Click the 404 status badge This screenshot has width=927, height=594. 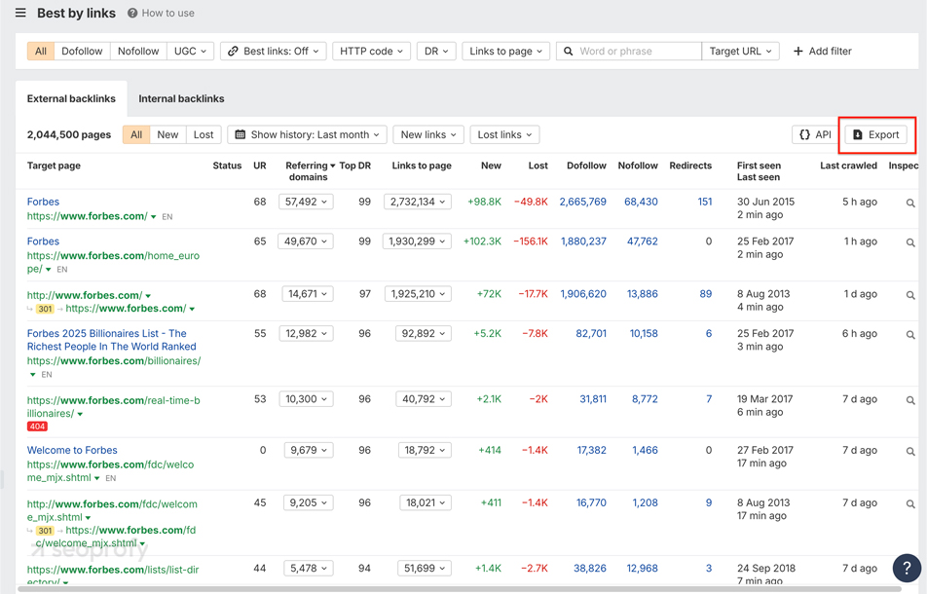37,427
